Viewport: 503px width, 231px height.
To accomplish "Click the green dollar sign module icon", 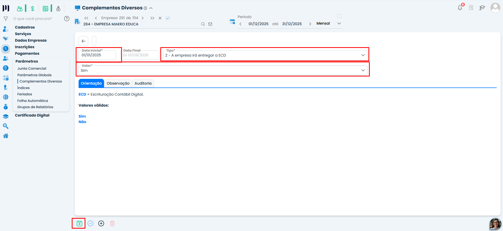I will 33,9.
